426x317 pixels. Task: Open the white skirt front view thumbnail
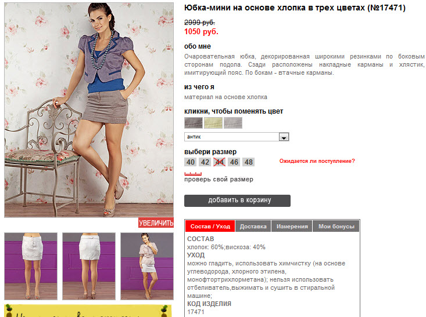coord(31,266)
